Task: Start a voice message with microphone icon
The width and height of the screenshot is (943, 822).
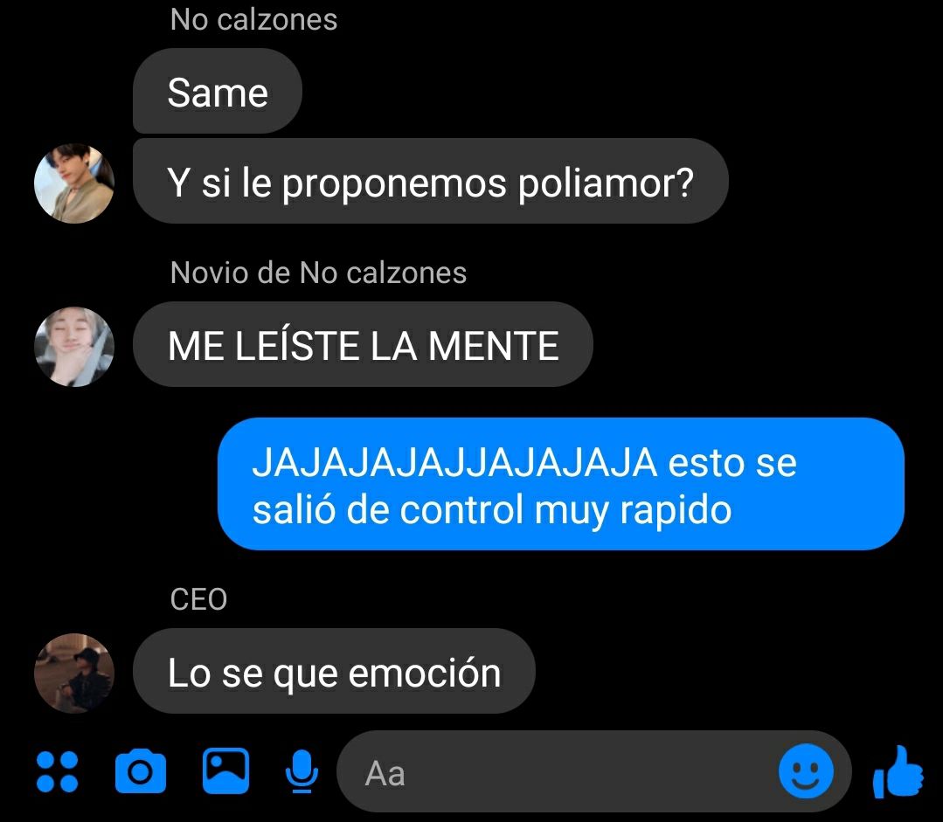Action: click(x=302, y=771)
